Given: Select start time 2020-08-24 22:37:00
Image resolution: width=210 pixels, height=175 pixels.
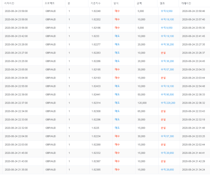Looking at the screenshot, I should pyautogui.click(x=16, y=103).
